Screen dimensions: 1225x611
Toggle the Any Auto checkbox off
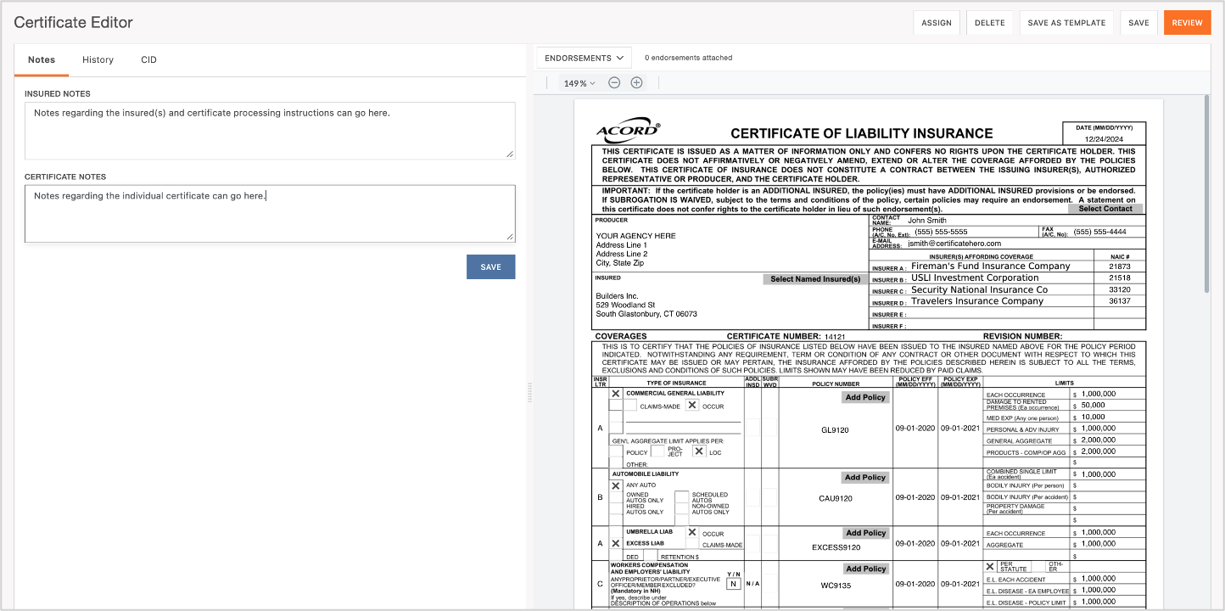(616, 485)
